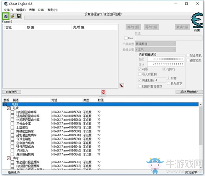Open settings via Cheat Engine logo
This screenshot has height=176, width=205.
[197, 20]
